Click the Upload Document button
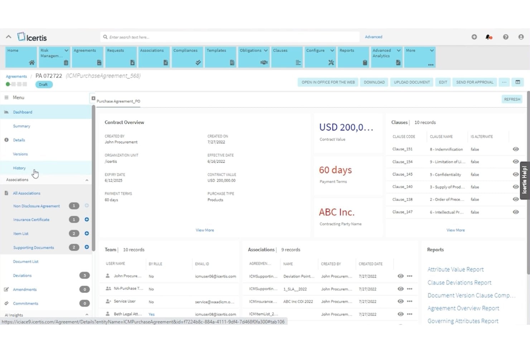The image size is (530, 353). click(412, 82)
